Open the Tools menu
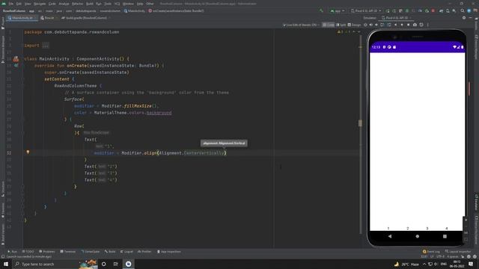 point(108,4)
